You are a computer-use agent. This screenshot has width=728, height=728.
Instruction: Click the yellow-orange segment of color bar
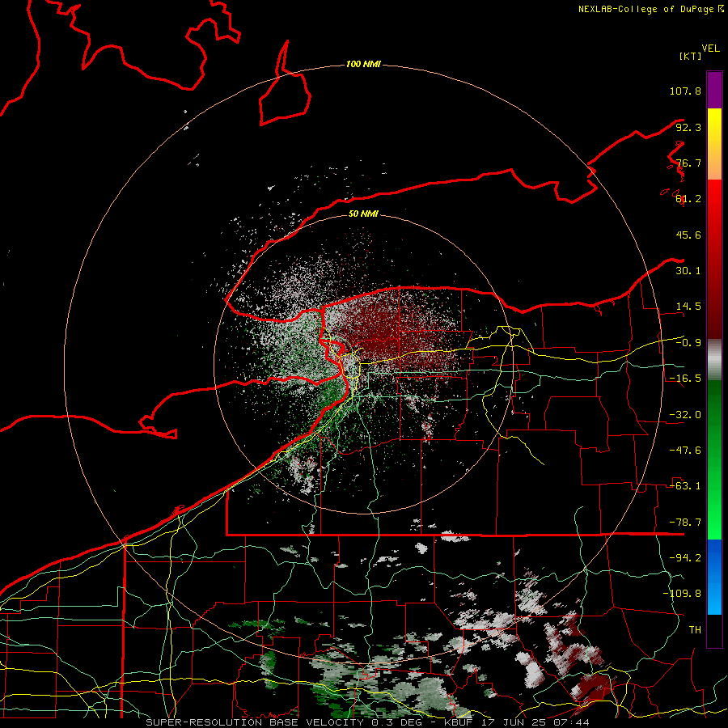pos(714,144)
